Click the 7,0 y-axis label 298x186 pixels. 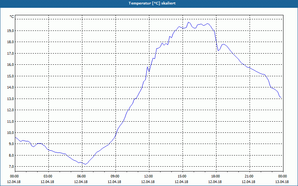pyautogui.click(x=11, y=166)
